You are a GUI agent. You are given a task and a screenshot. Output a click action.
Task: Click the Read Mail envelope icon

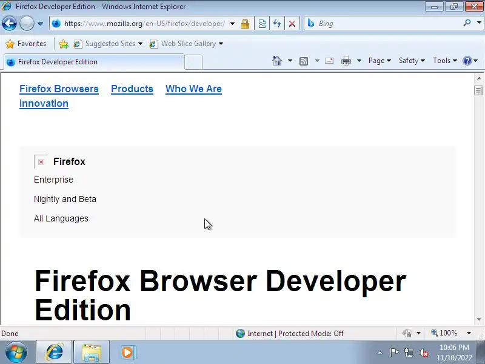pos(329,61)
